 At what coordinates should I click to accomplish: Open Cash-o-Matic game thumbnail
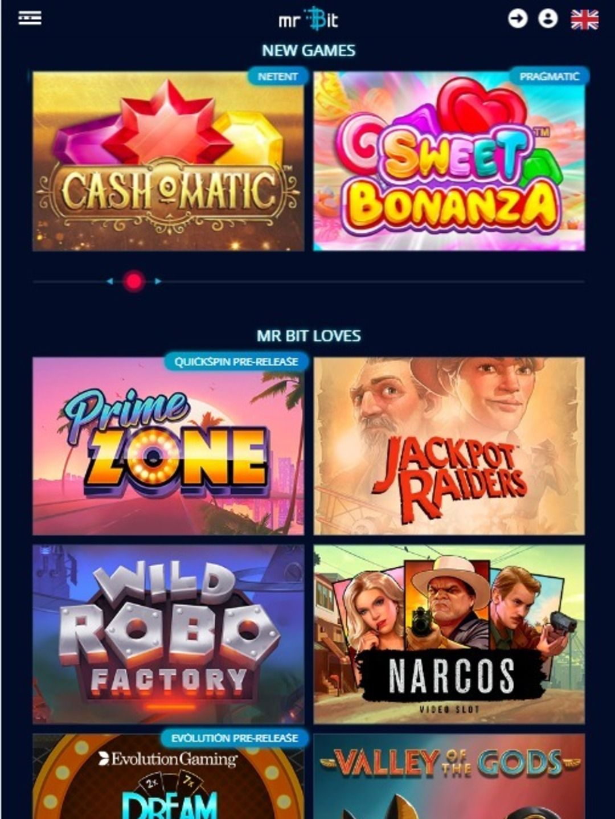point(168,161)
